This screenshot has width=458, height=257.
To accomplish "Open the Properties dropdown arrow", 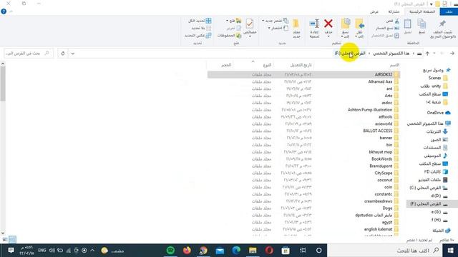I will [250, 36].
